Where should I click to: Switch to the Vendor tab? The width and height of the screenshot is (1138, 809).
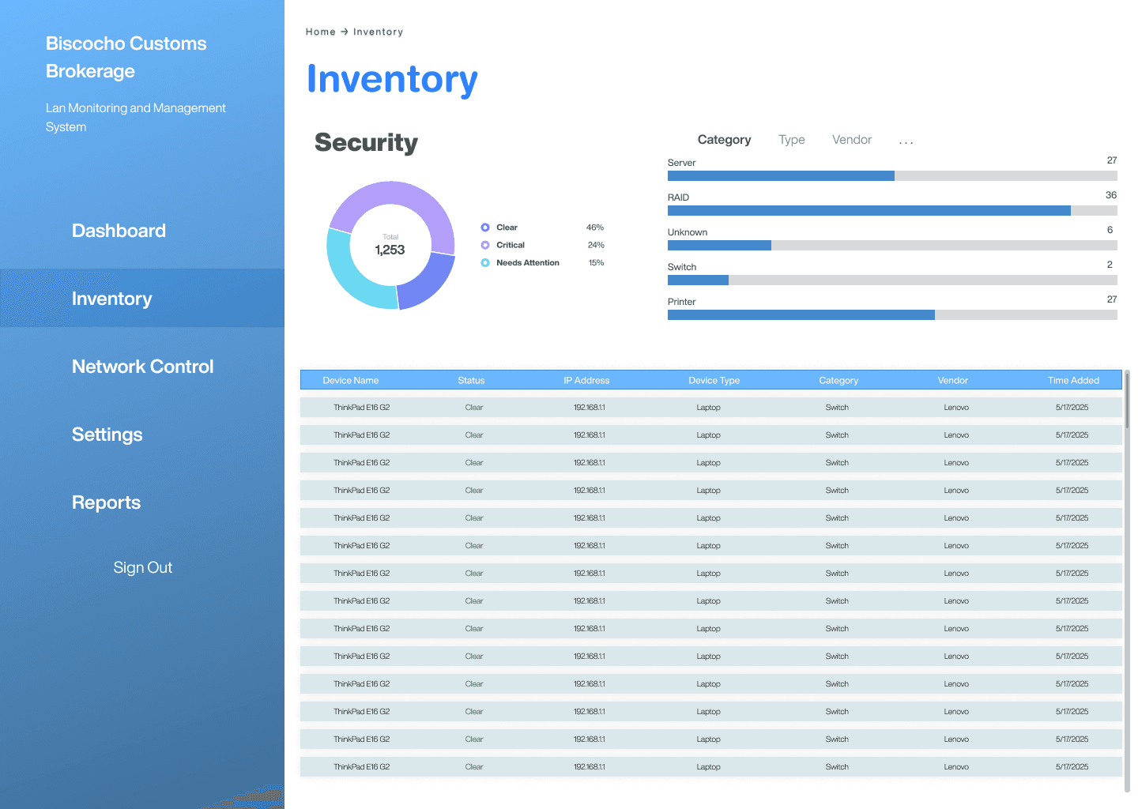(852, 140)
